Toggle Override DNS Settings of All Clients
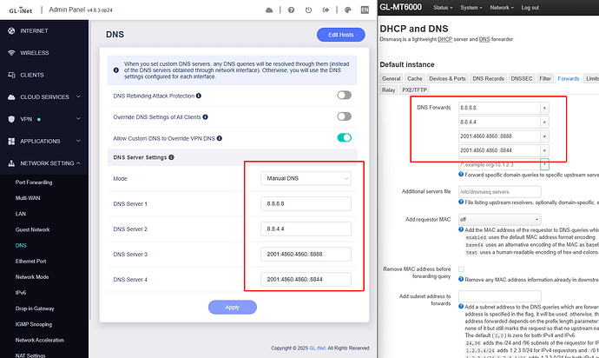 344,116
